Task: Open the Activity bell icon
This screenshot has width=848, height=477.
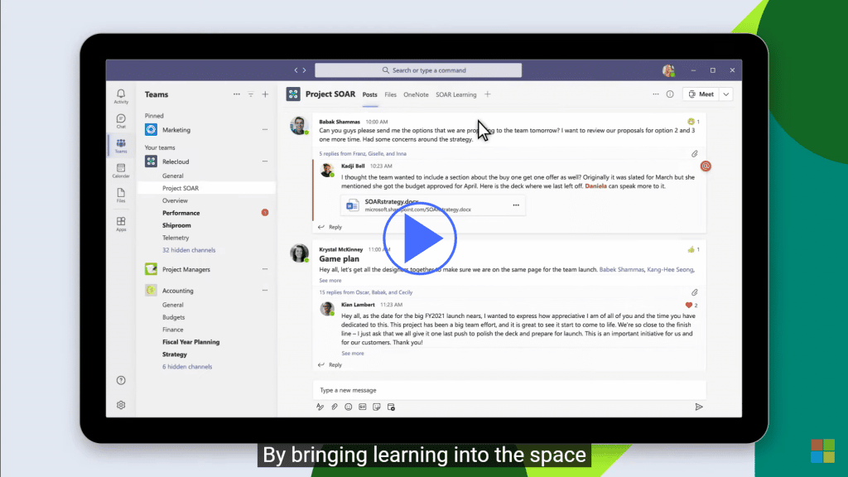Action: pyautogui.click(x=121, y=96)
